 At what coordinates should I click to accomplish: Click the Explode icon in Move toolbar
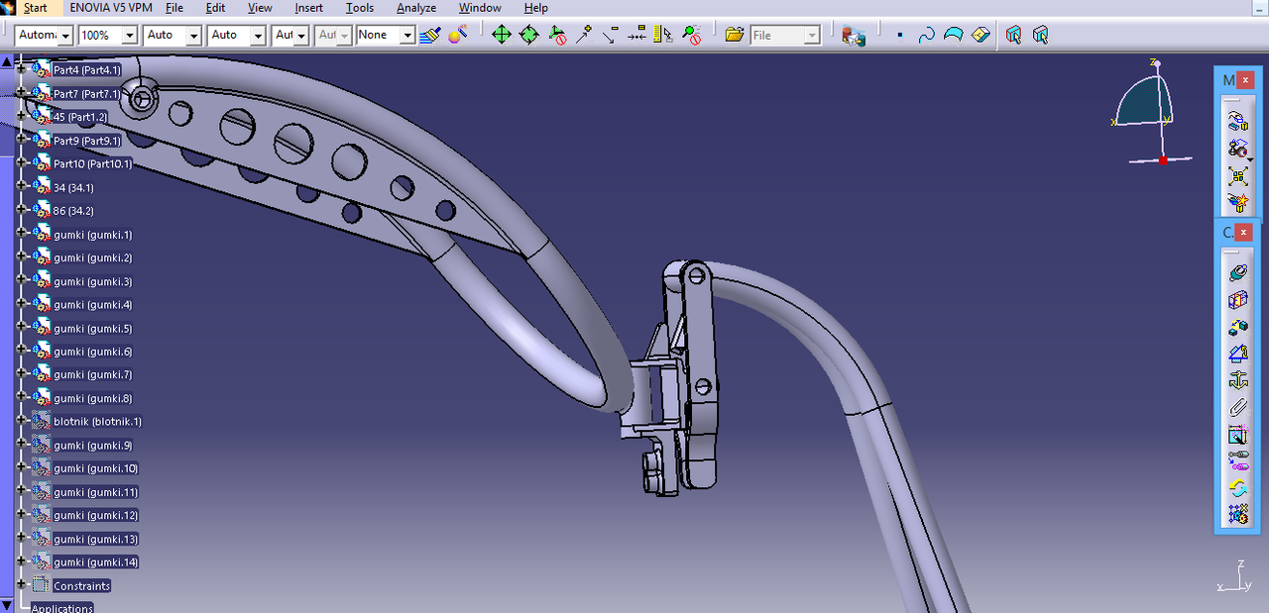click(1237, 176)
